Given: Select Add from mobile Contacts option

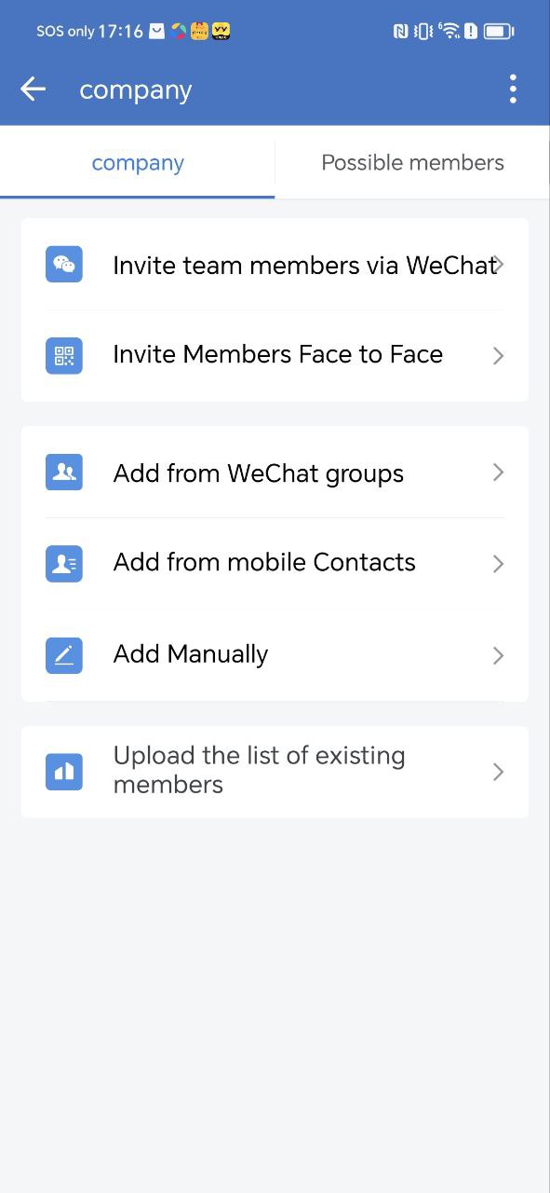Looking at the screenshot, I should (x=275, y=564).
